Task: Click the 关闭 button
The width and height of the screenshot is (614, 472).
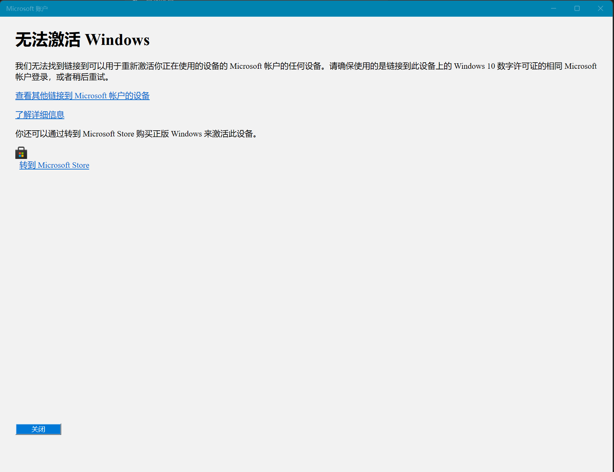Action: pos(38,429)
